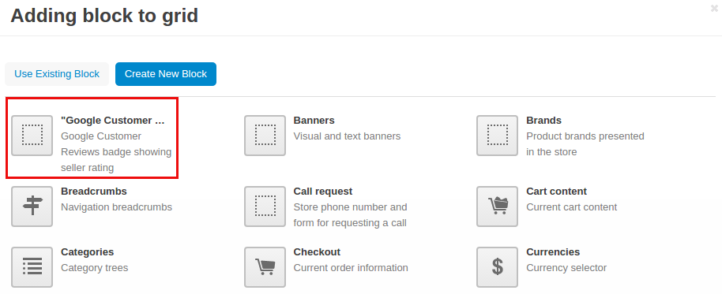Click the Currencies block title
This screenshot has width=722, height=294.
pyautogui.click(x=553, y=252)
